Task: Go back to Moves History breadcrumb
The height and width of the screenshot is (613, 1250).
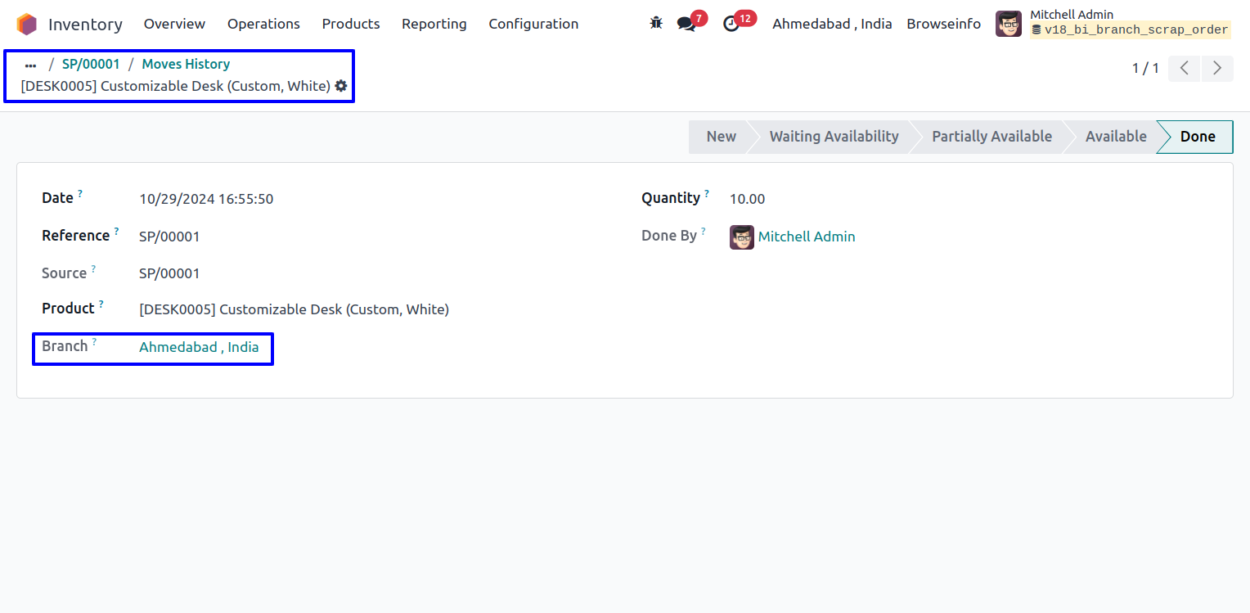Action: pos(186,64)
